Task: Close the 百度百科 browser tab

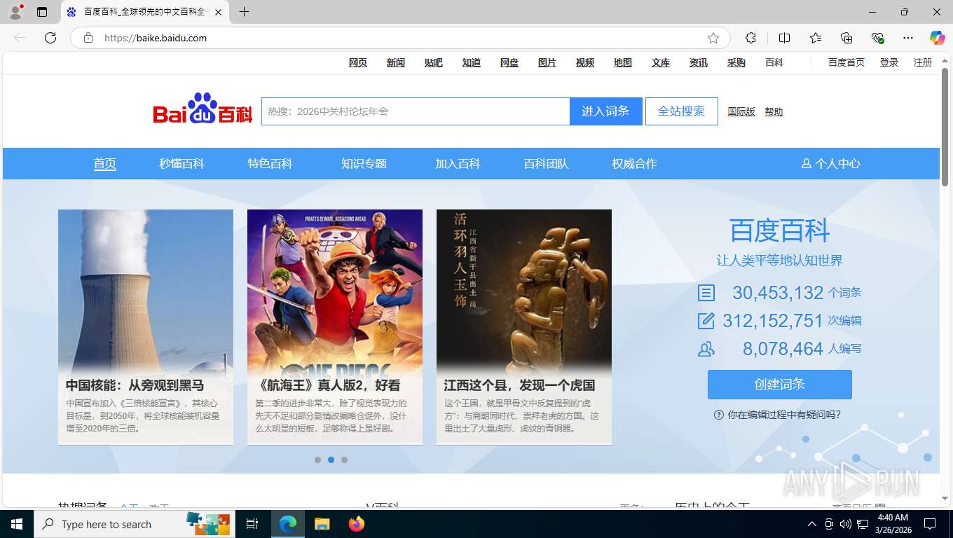Action: pyautogui.click(x=218, y=12)
